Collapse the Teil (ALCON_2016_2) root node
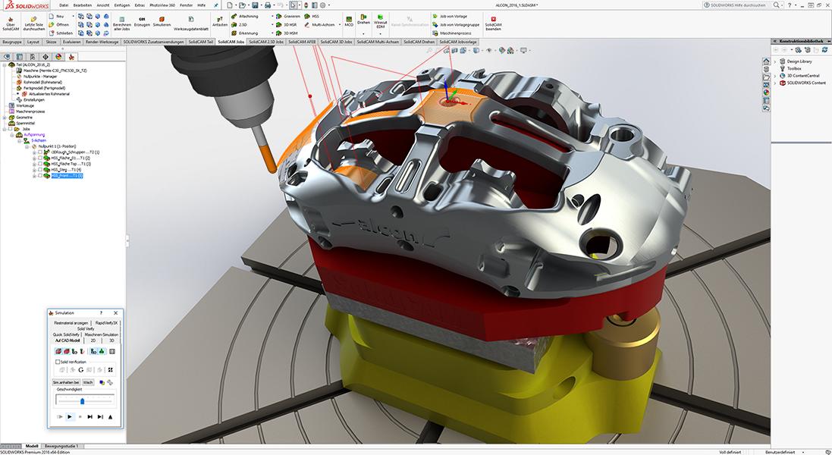The height and width of the screenshot is (455, 832). click(x=5, y=64)
